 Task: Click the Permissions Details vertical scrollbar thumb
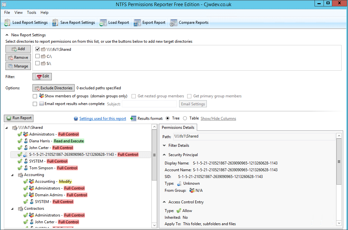339,162
